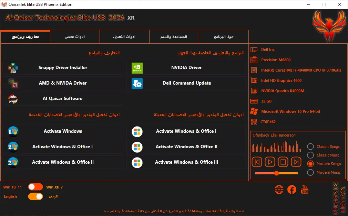Viewport: 348px width, 216px height.
Task: Click the legacy Activate Windows & Office II icon
Action: tap(13, 162)
